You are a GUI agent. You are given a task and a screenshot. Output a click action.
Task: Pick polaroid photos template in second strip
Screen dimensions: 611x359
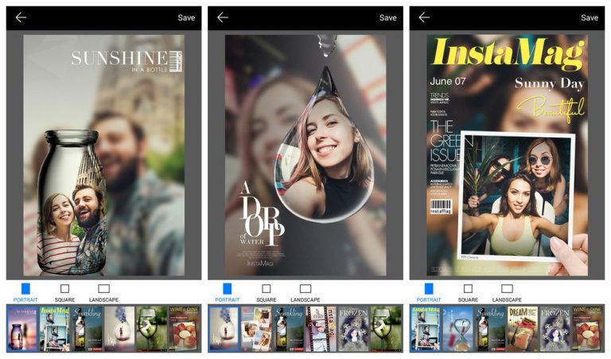(x=256, y=329)
